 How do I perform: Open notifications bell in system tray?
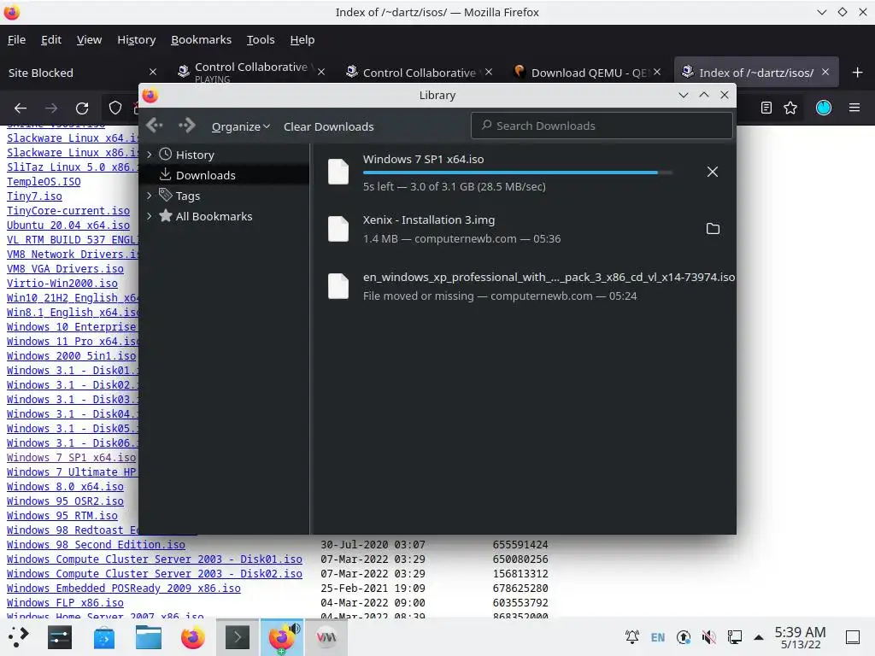click(x=632, y=637)
